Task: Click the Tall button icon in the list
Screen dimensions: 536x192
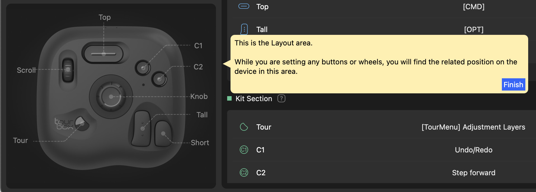Action: (x=244, y=29)
